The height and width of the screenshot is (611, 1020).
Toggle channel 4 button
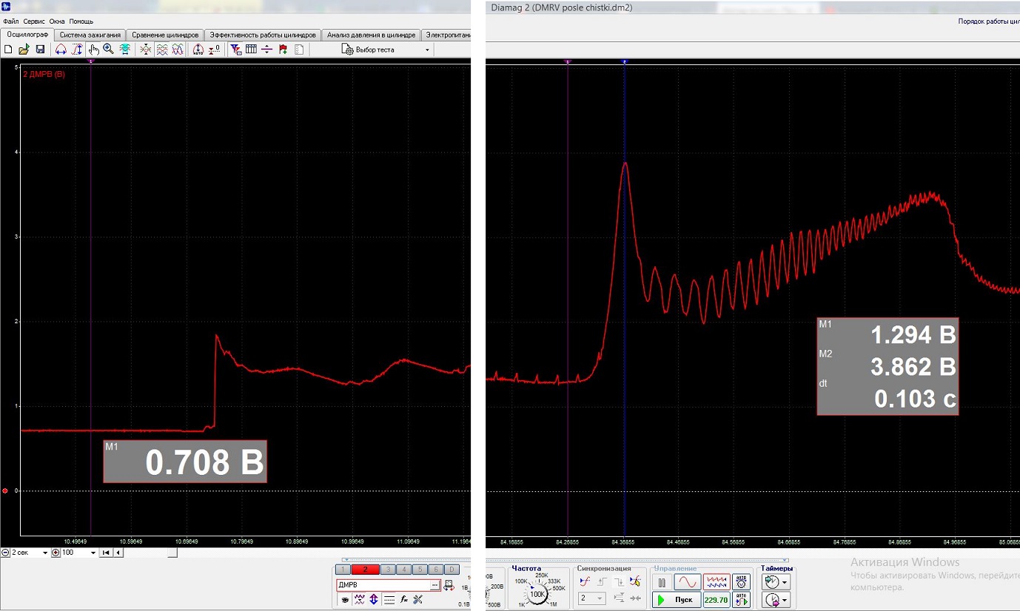(403, 570)
